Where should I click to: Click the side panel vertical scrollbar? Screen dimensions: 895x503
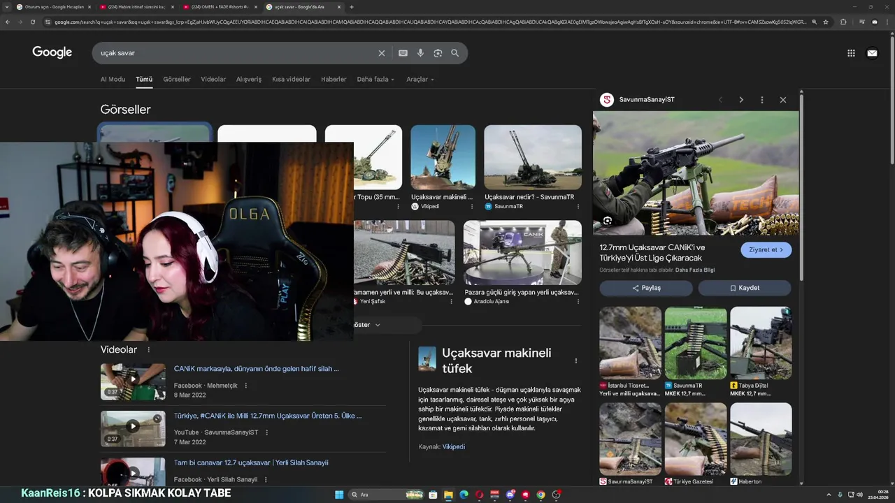click(801, 189)
